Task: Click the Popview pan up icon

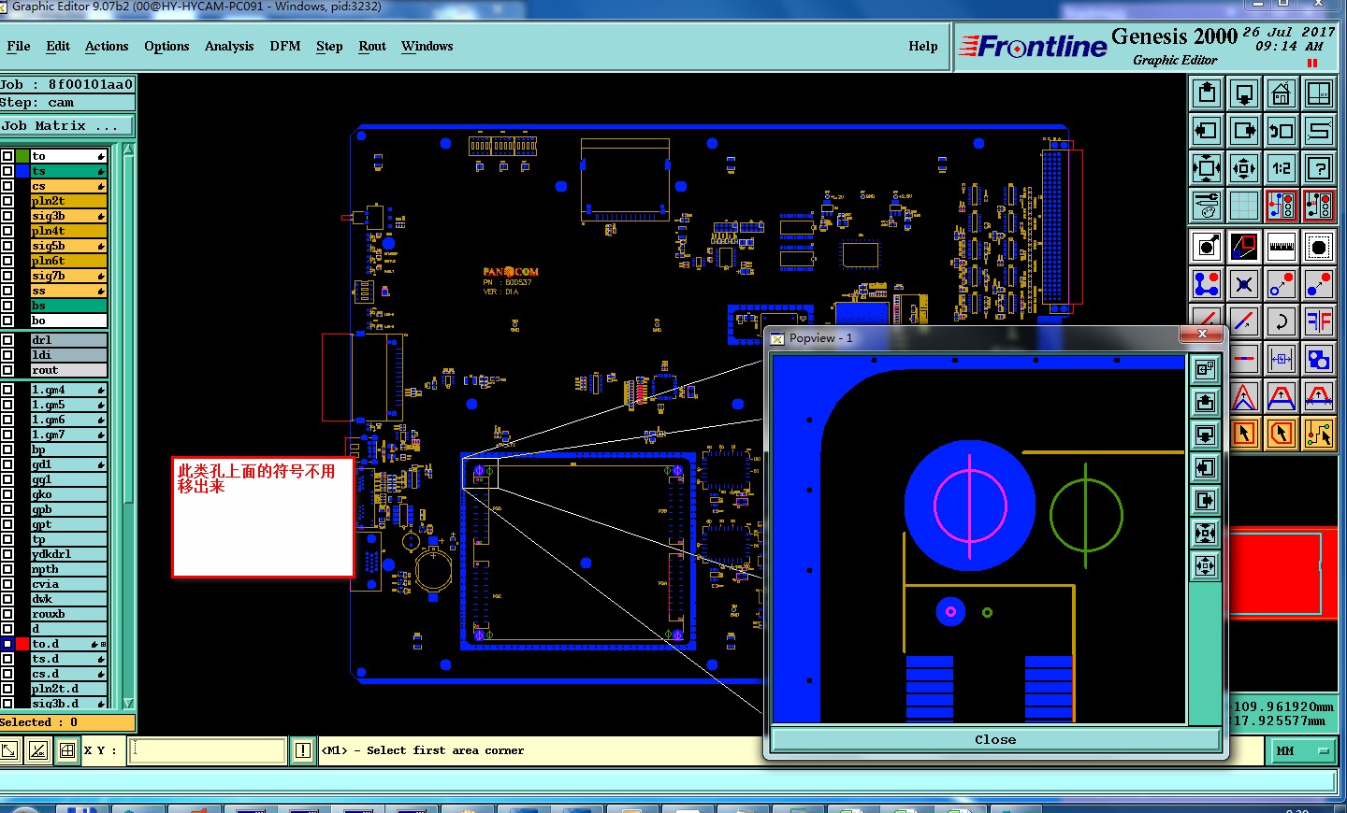Action: pyautogui.click(x=1205, y=403)
